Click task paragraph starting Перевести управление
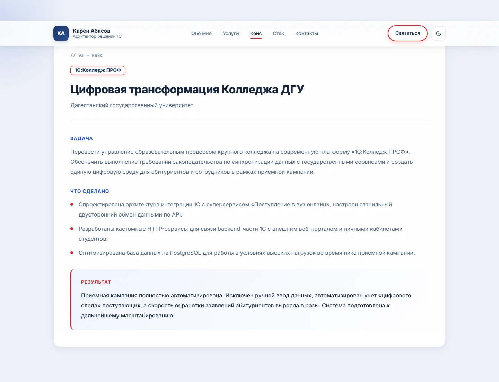499x382 pixels. [242, 162]
